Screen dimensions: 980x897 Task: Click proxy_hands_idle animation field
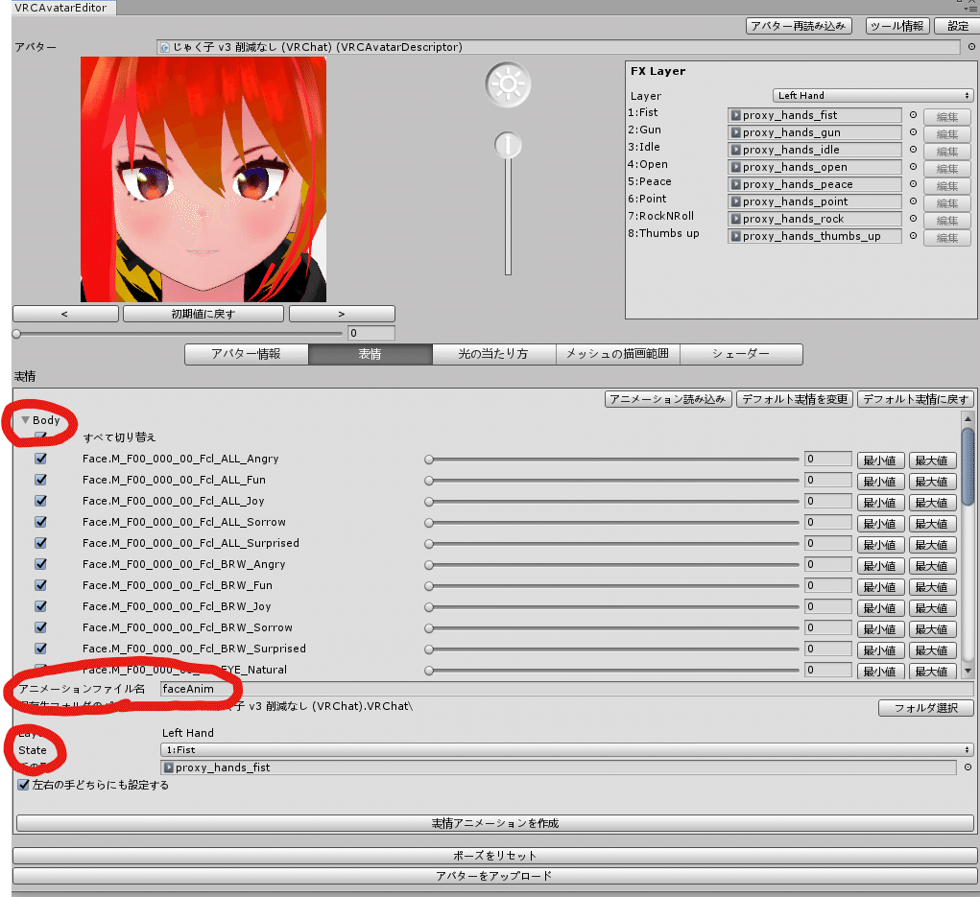(x=814, y=150)
